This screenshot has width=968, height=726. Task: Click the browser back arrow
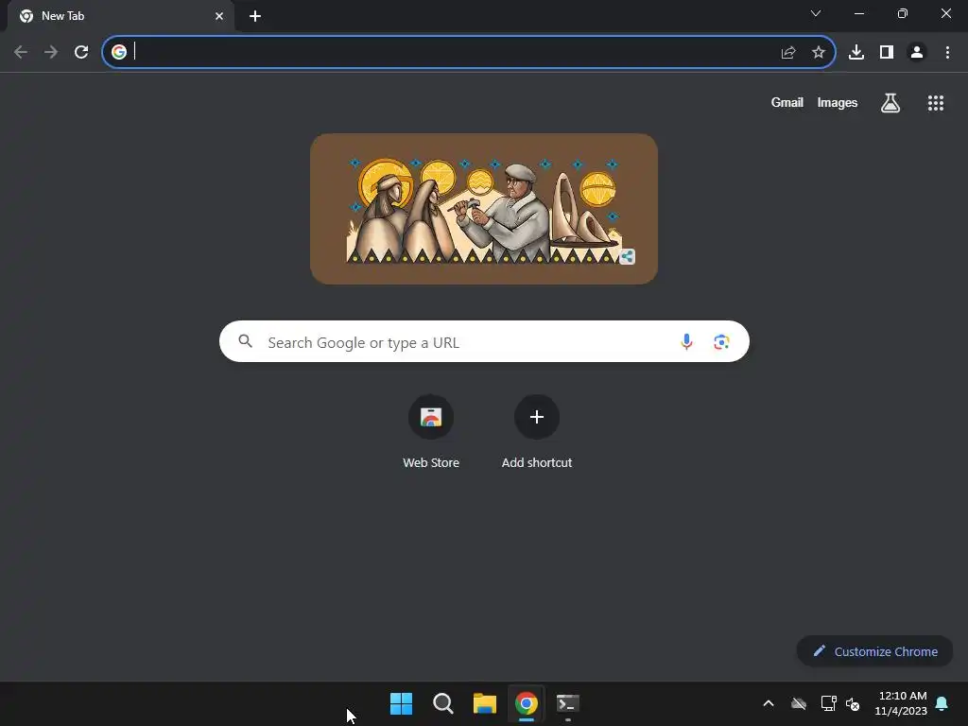(x=21, y=52)
